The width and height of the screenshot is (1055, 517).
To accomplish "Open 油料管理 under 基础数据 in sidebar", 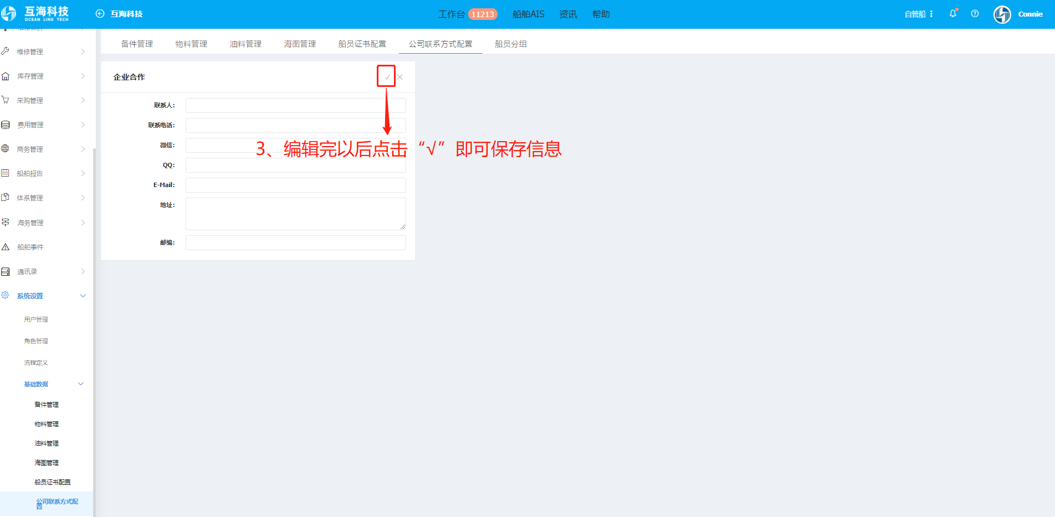I will (x=47, y=443).
